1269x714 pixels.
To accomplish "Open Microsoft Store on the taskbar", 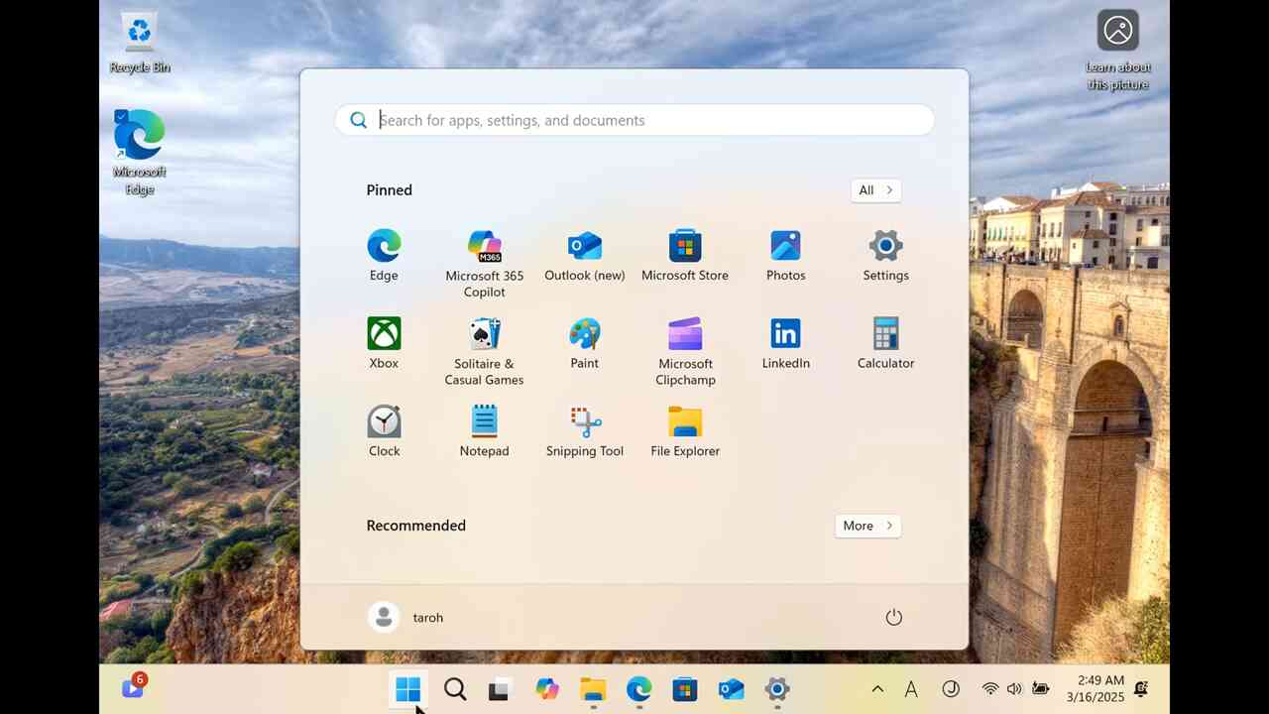I will tap(685, 689).
